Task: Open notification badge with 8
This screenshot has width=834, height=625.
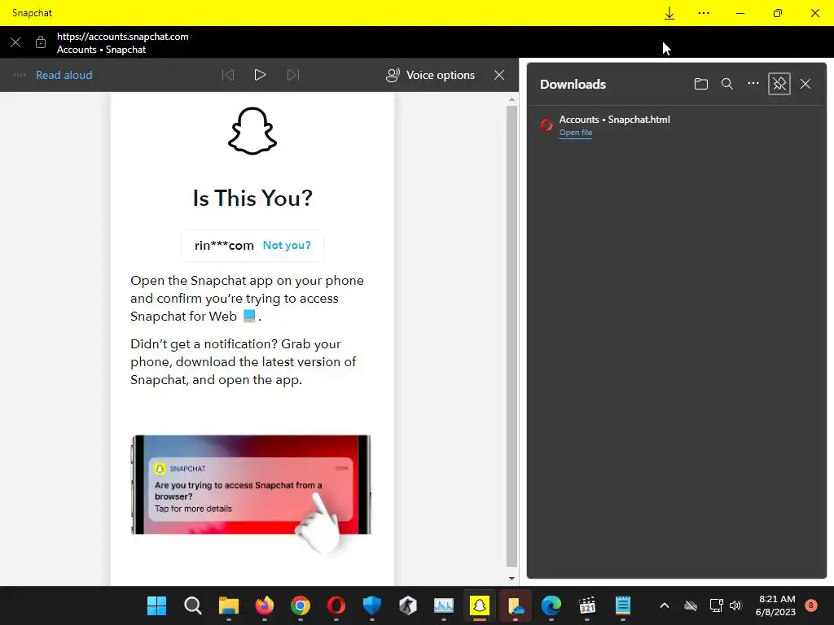Action: click(810, 605)
